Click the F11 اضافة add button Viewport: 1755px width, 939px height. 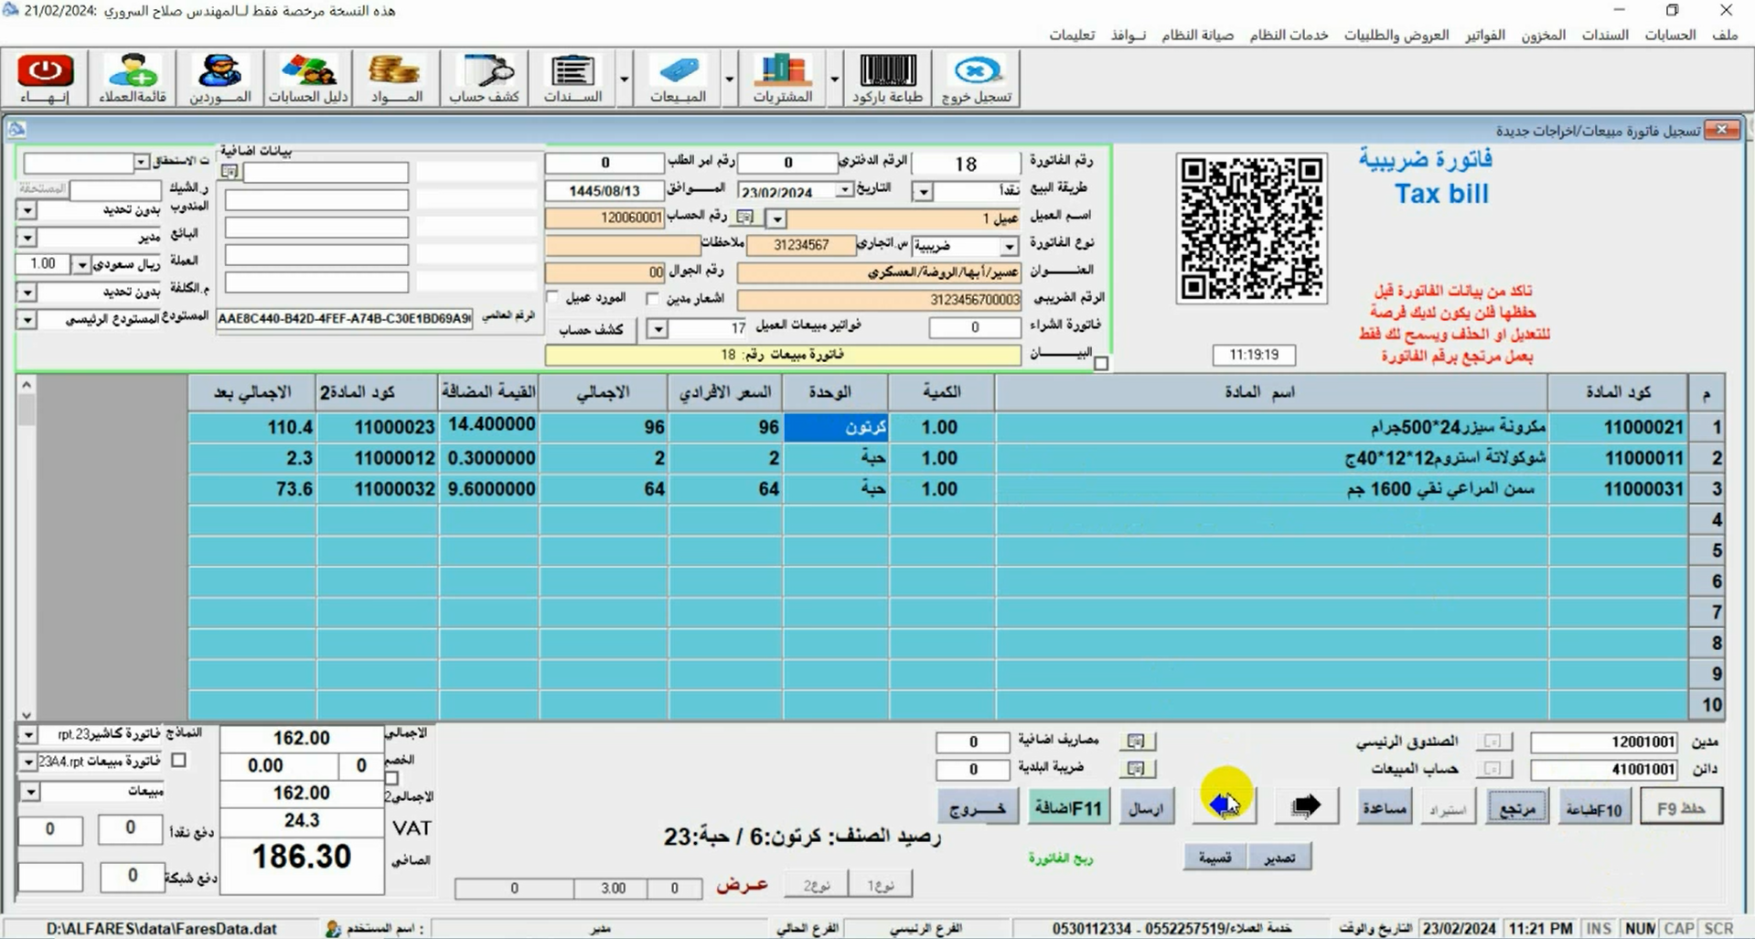pos(1067,807)
